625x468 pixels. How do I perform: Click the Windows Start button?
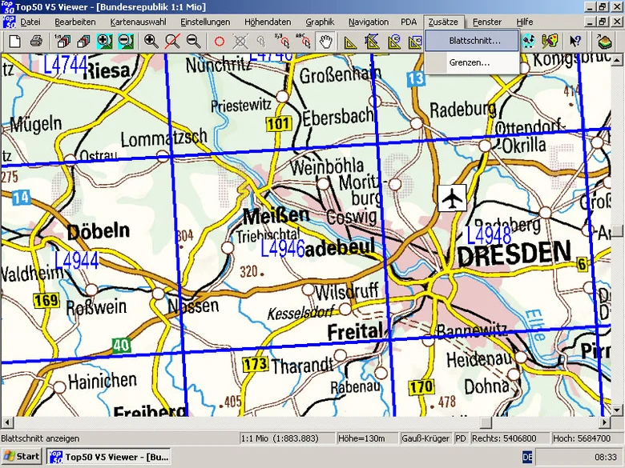pyautogui.click(x=22, y=457)
